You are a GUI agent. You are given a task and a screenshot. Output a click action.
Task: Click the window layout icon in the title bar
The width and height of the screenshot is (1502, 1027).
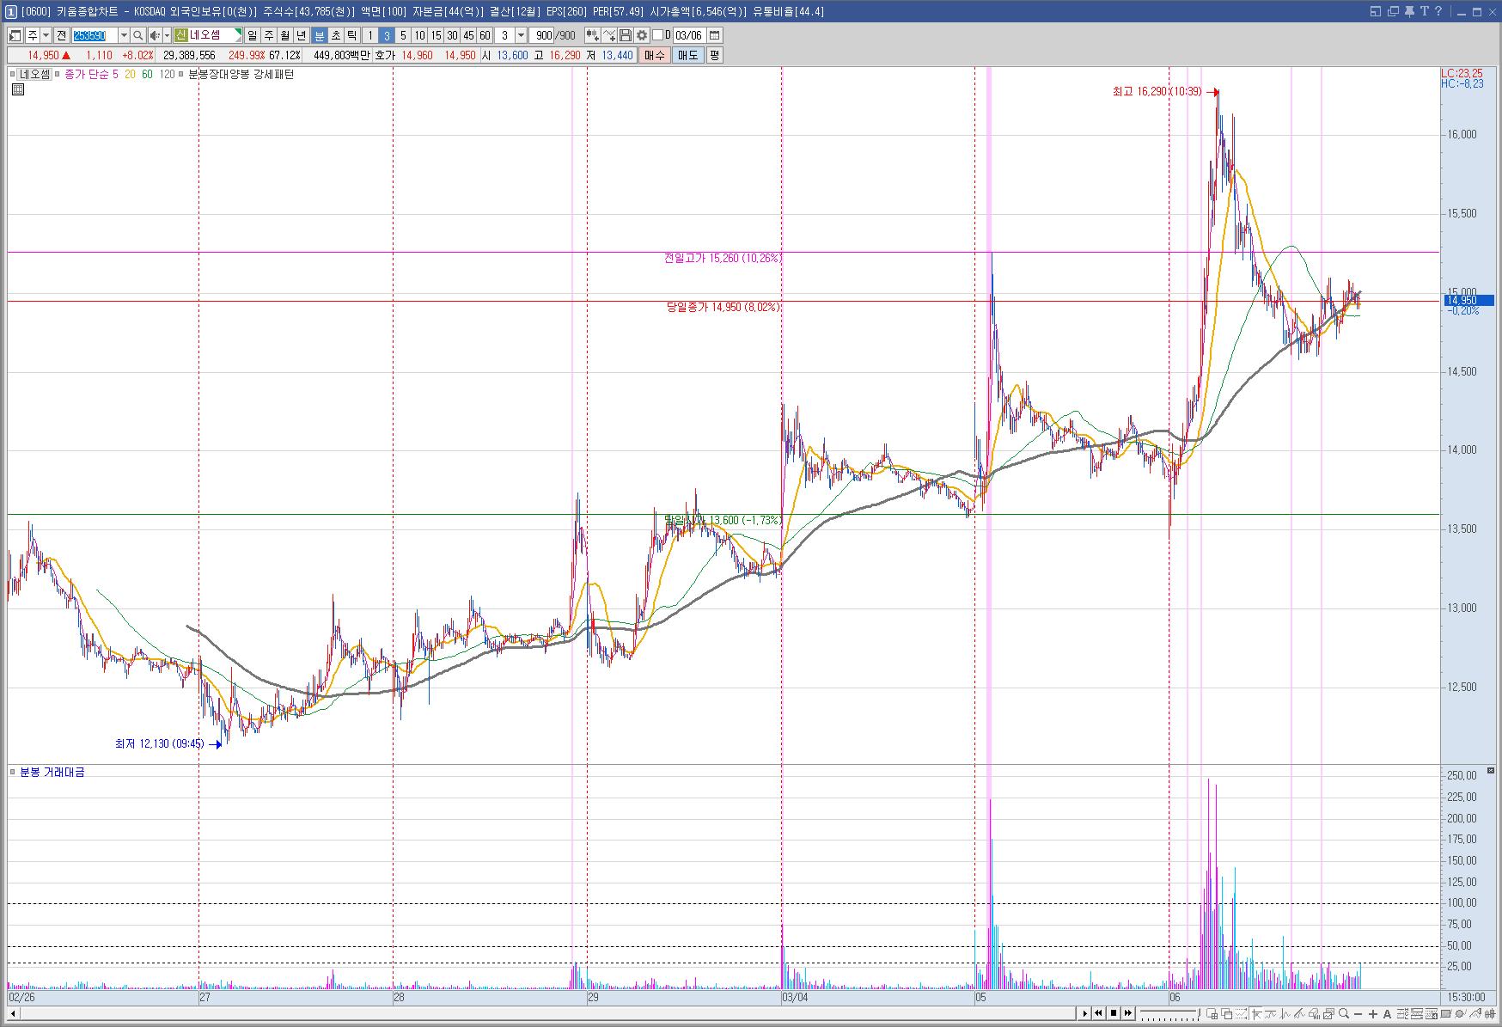(x=1375, y=11)
